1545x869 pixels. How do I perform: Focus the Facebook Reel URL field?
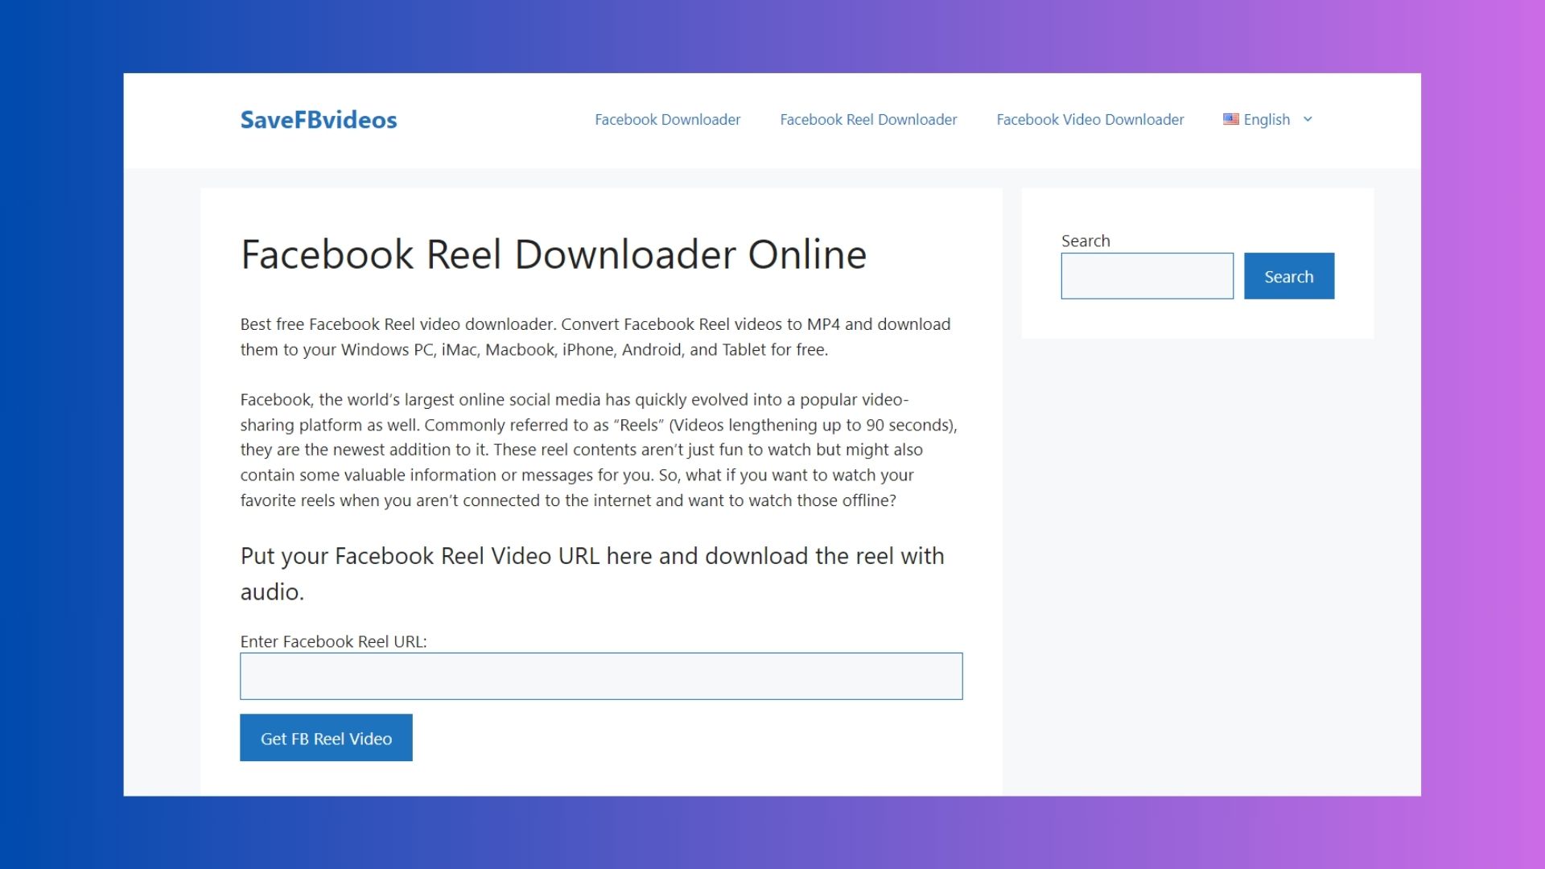click(601, 676)
